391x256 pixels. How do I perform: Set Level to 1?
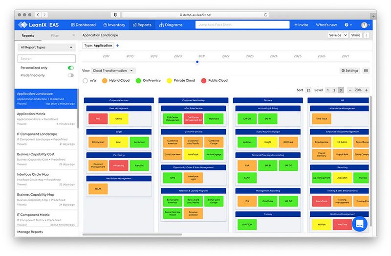[x=327, y=90]
